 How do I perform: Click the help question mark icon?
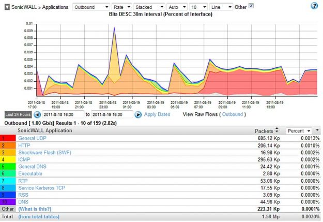click(314, 6)
